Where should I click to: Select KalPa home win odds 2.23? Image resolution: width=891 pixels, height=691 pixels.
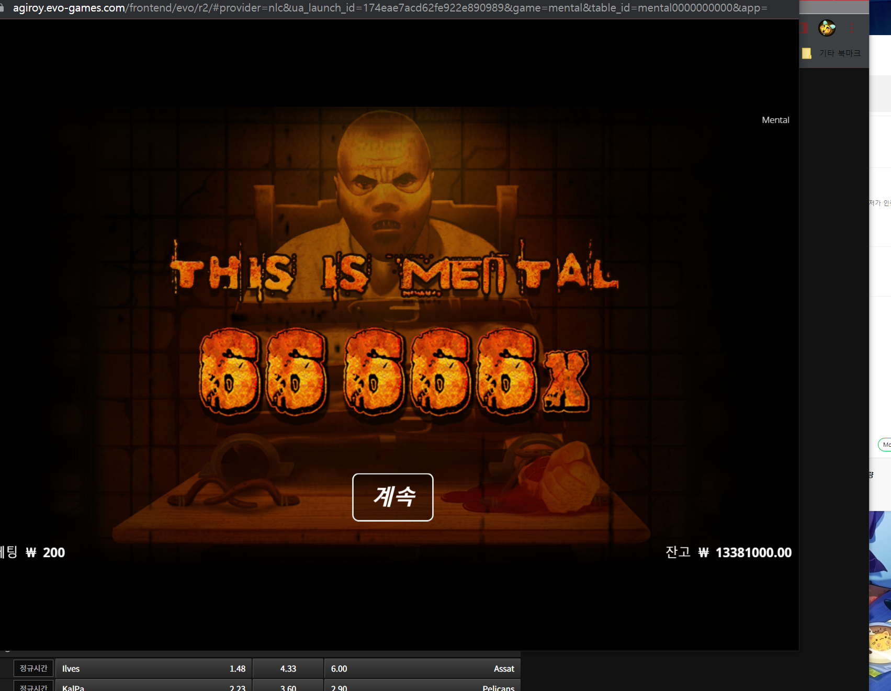[x=154, y=686]
